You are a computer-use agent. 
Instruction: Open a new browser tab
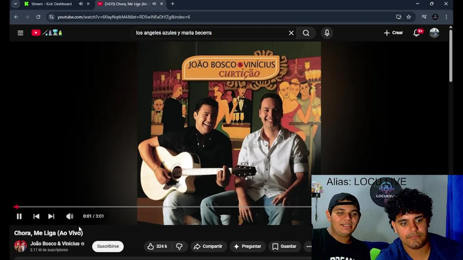click(173, 4)
